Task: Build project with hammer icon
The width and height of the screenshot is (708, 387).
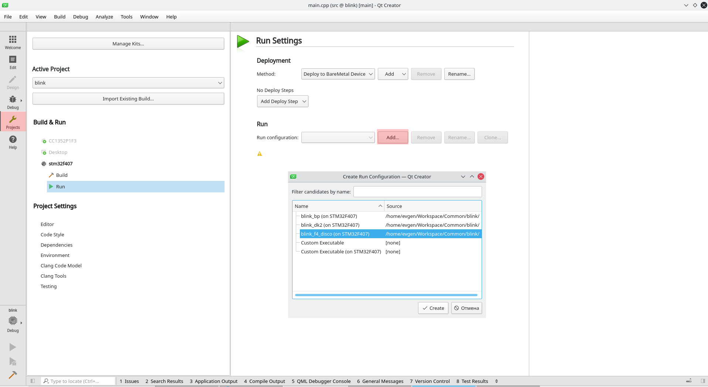Action: (13, 375)
